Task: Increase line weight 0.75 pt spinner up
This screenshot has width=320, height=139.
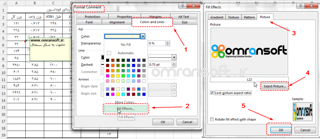Action: point(174,63)
